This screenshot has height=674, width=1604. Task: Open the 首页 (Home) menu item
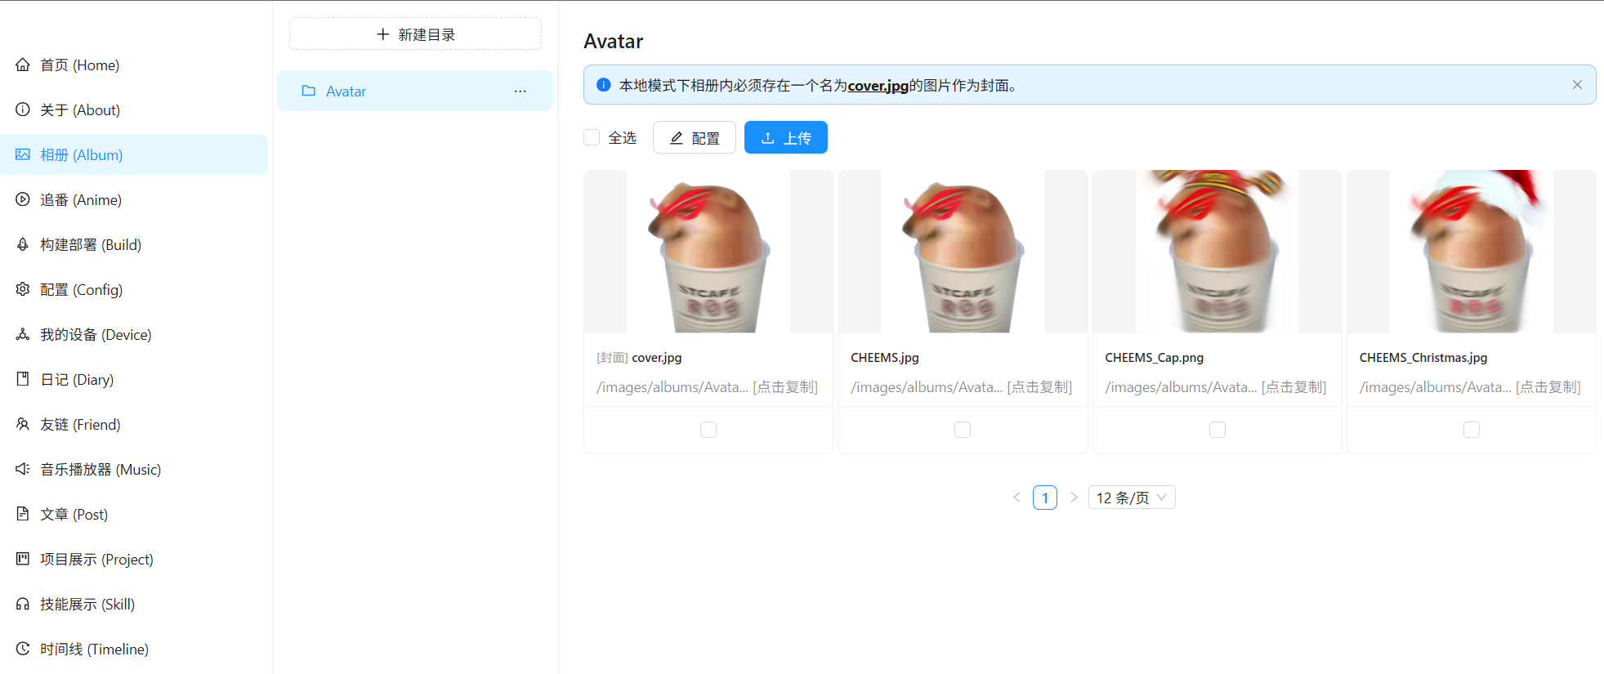tap(134, 65)
